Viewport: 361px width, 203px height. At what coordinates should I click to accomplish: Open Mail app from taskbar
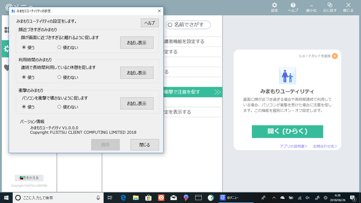pos(174,198)
